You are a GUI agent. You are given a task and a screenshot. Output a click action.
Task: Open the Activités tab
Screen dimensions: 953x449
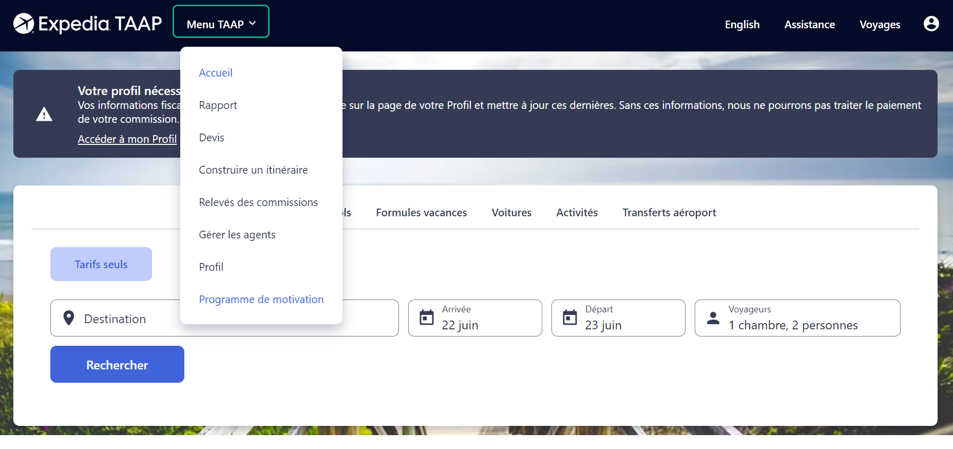(577, 213)
